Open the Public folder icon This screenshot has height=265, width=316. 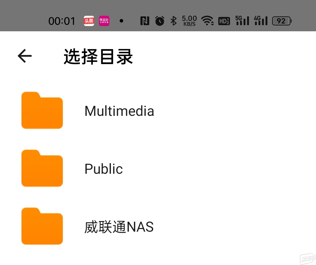click(42, 168)
